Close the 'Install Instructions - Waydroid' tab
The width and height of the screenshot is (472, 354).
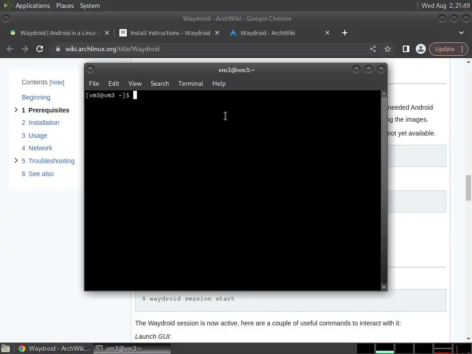[217, 33]
